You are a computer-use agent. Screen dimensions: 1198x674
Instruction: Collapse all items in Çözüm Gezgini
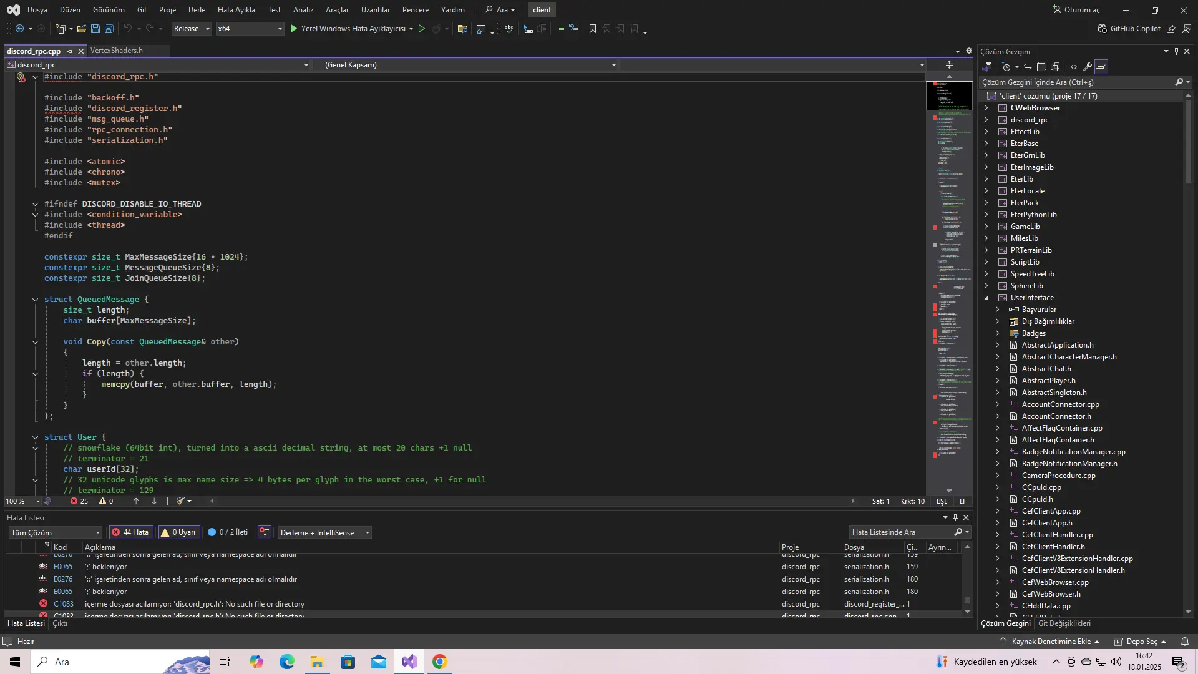[x=1041, y=67]
